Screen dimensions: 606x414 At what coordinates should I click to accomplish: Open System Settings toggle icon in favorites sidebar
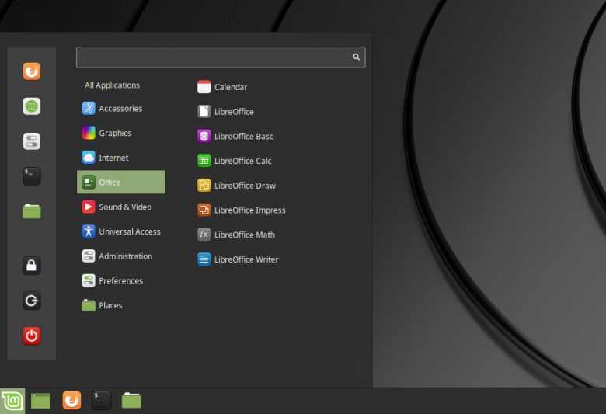tap(32, 141)
